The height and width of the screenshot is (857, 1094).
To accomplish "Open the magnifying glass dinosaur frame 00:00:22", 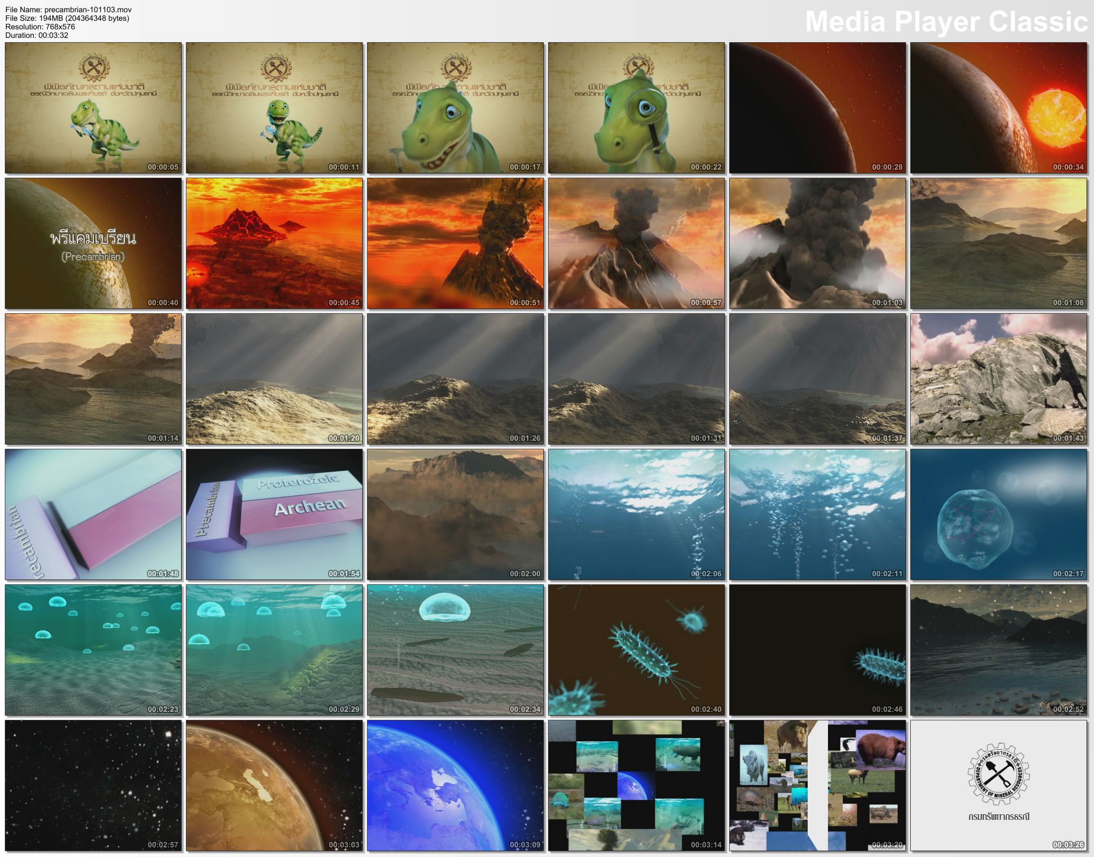I will [637, 108].
